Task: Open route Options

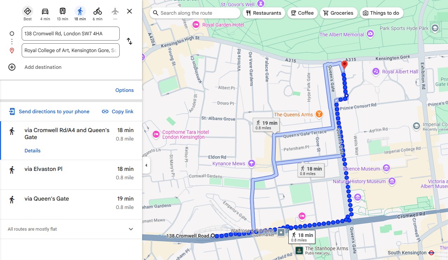Action: pos(125,90)
